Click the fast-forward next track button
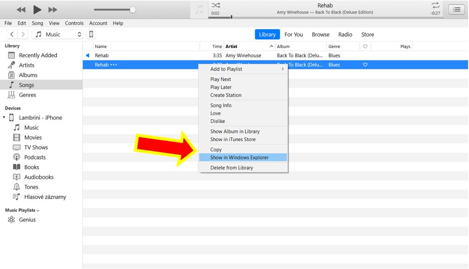Screen dimensions: 469x269 [53, 10]
